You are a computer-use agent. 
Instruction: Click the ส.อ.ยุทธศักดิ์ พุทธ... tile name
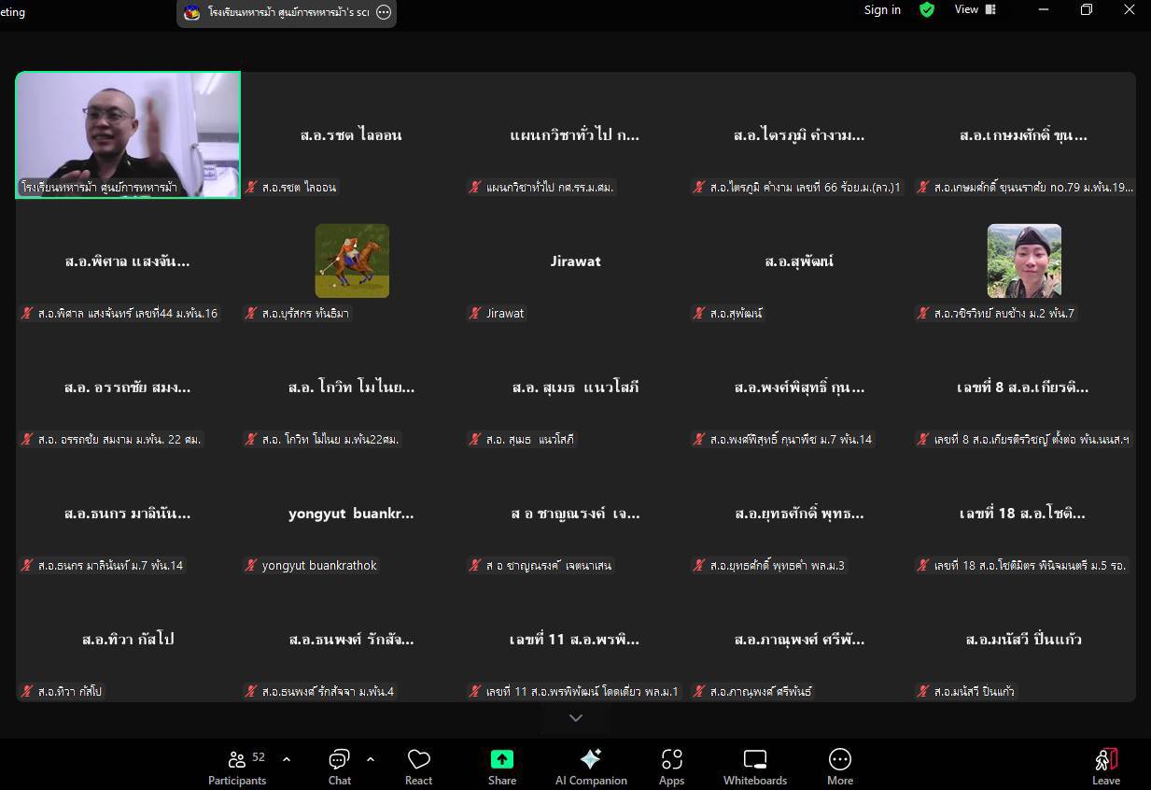point(799,514)
